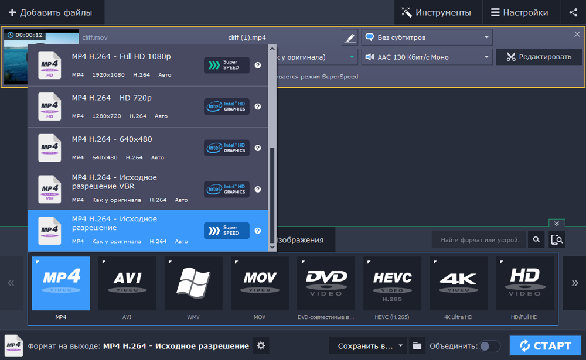This screenshot has height=360, width=586.
Task: Click the magnifier search format button
Action: pyautogui.click(x=536, y=239)
